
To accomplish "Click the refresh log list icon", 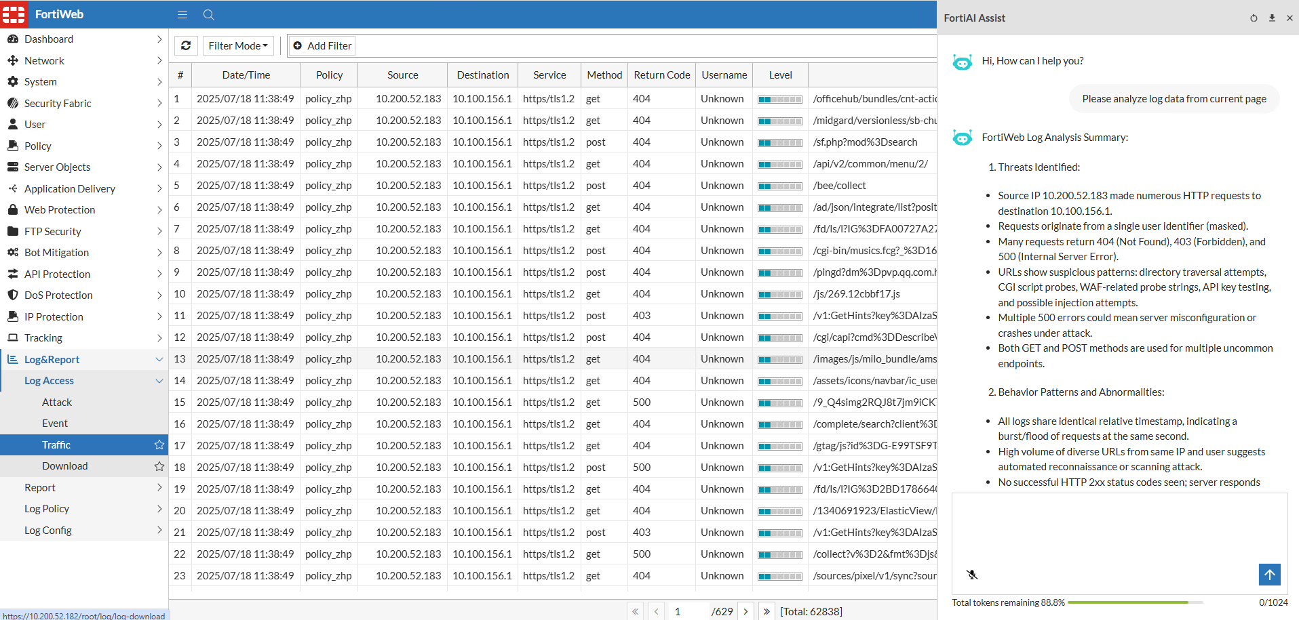I will (x=186, y=45).
